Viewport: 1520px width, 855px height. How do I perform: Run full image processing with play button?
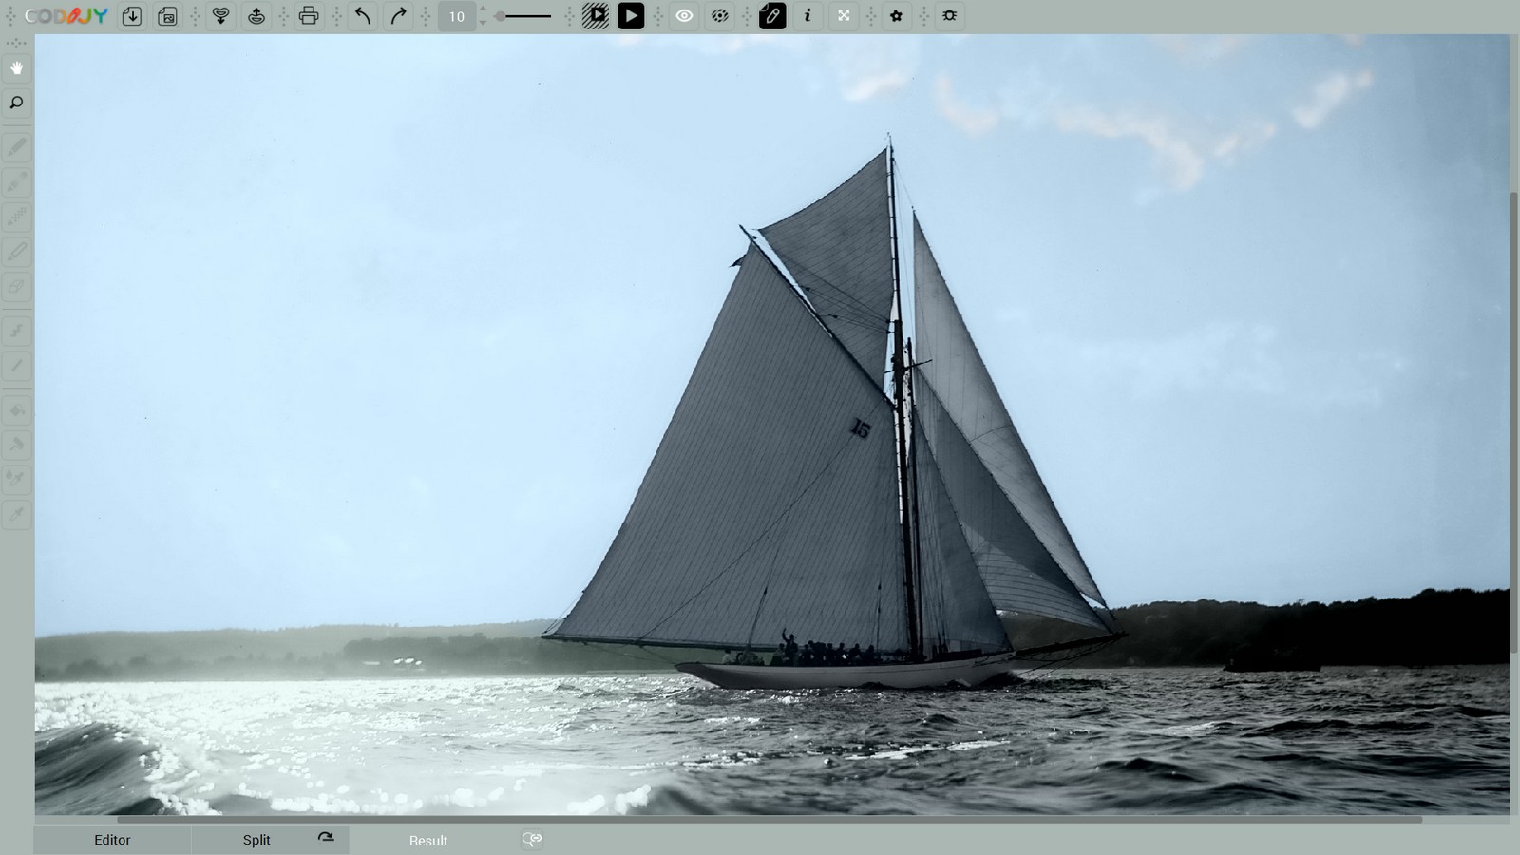[631, 16]
